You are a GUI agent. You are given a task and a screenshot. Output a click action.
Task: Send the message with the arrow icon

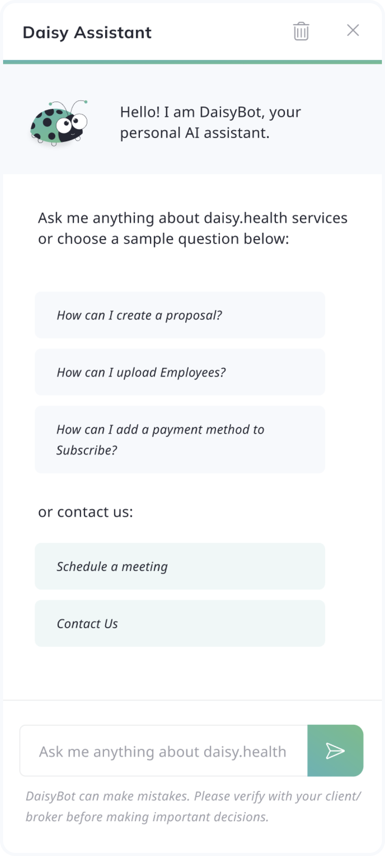(x=335, y=750)
